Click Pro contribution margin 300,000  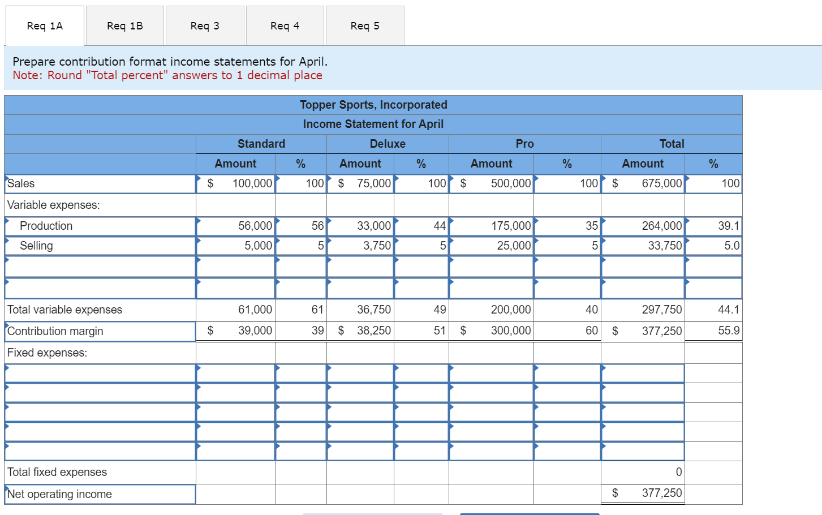pos(491,331)
